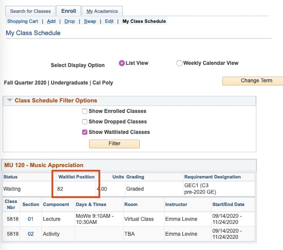The height and width of the screenshot is (250, 283).
Task: Select the List View radio button
Action: (x=122, y=63)
